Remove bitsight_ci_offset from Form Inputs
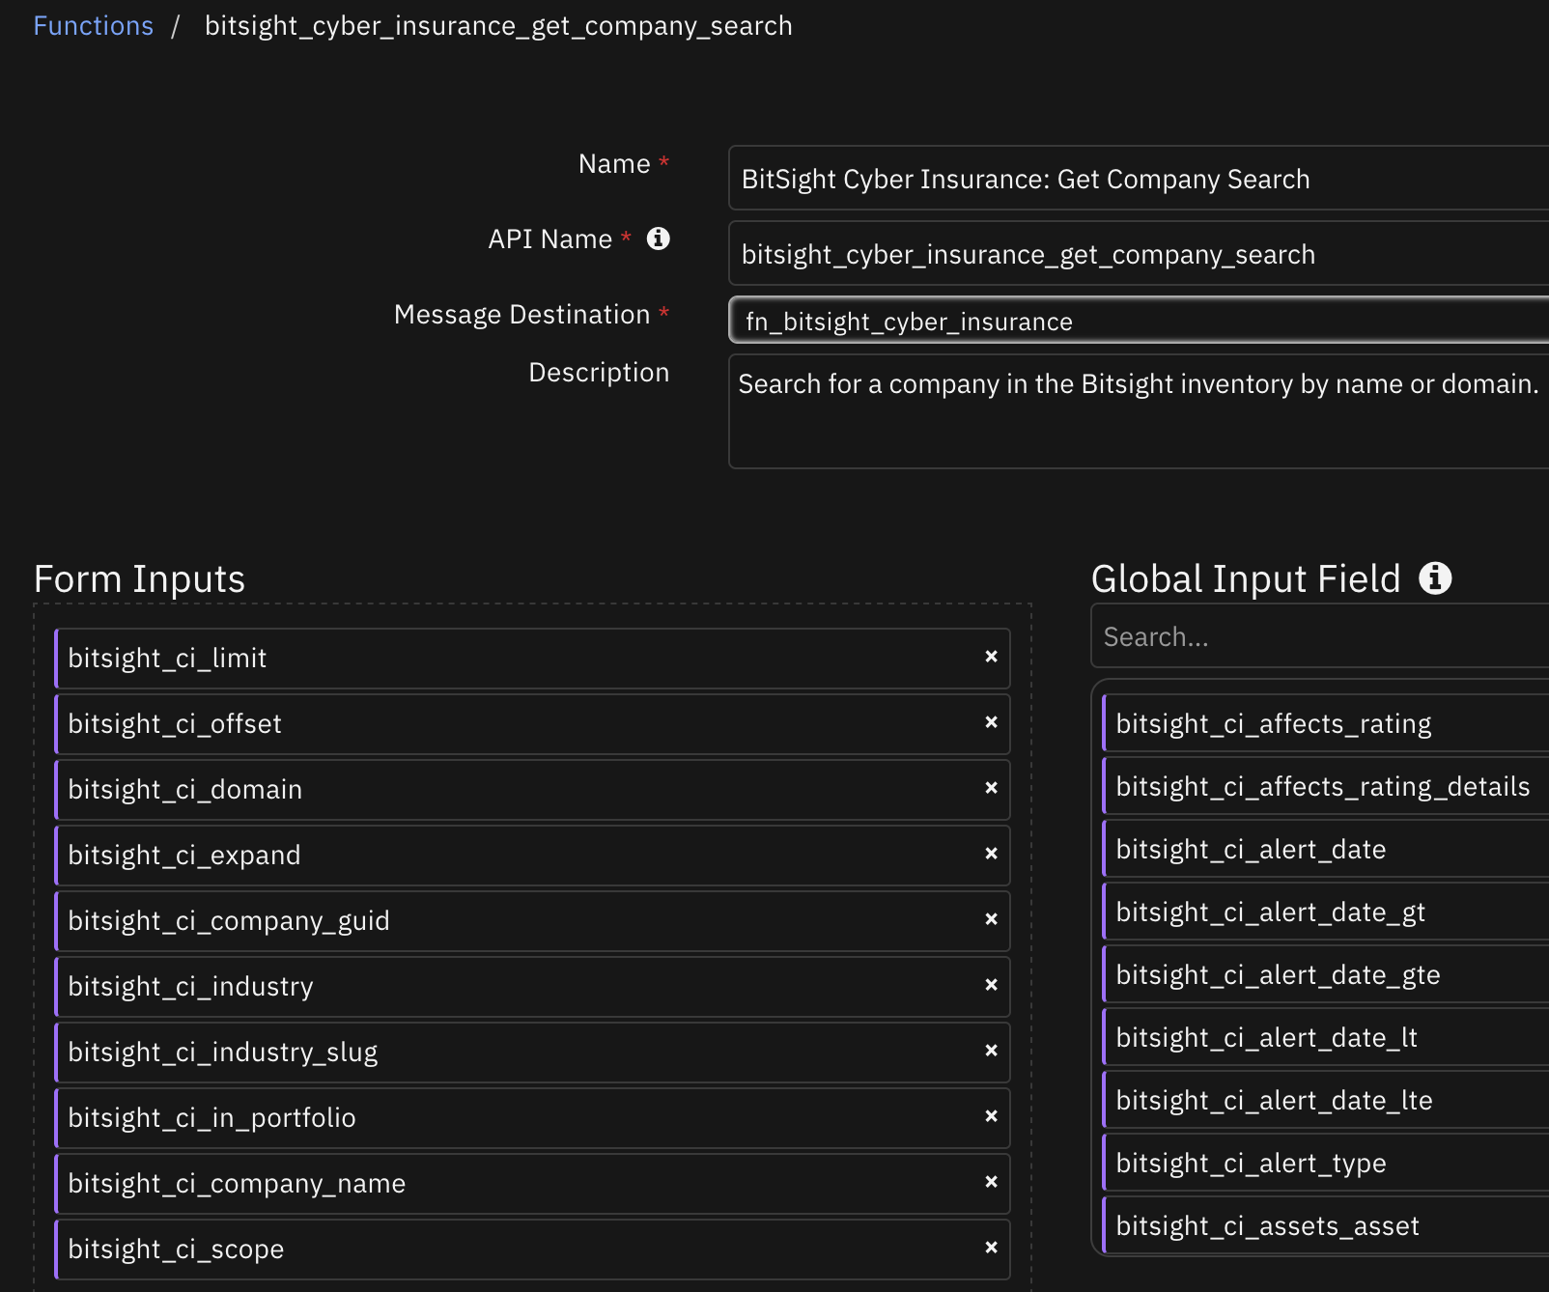Viewport: 1549px width, 1292px height. 991,722
